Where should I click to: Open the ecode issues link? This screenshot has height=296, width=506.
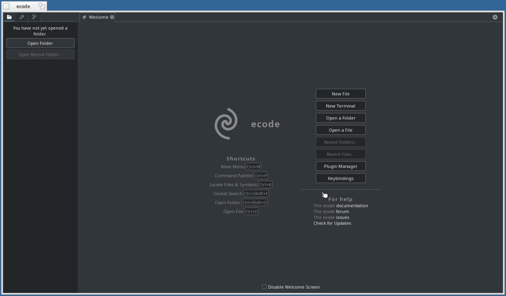(x=343, y=217)
